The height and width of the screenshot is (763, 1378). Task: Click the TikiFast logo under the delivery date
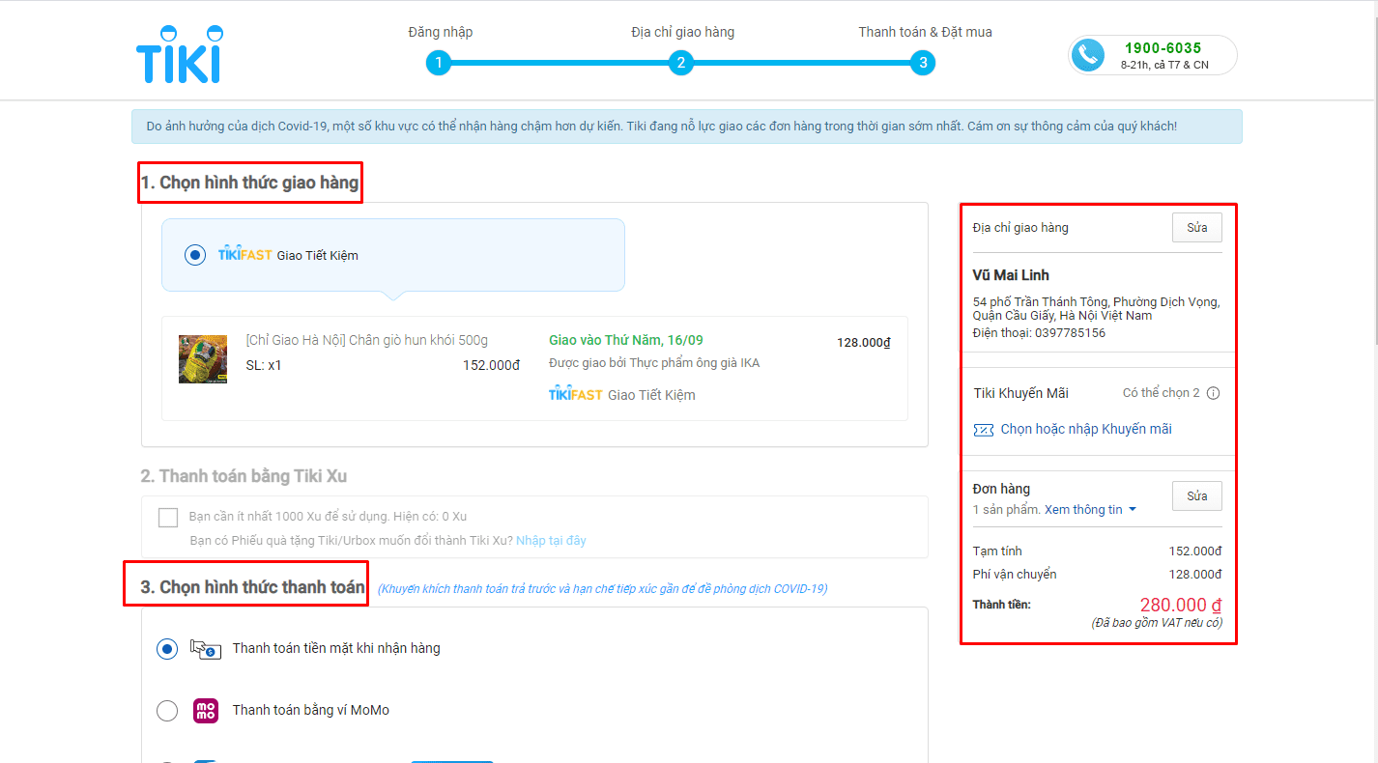[x=575, y=394]
